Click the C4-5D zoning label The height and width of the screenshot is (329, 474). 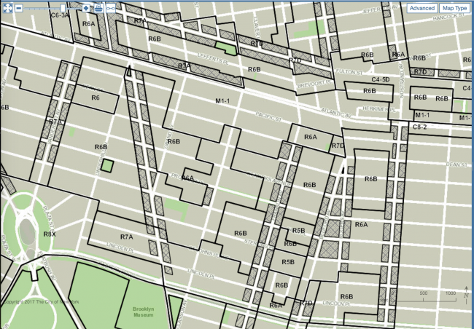380,79
